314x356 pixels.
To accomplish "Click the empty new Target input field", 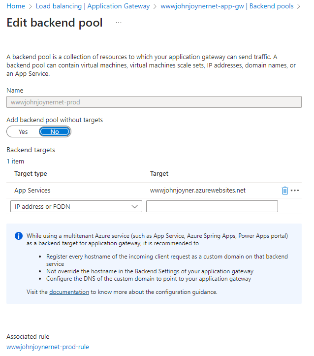I will pyautogui.click(x=212, y=206).
